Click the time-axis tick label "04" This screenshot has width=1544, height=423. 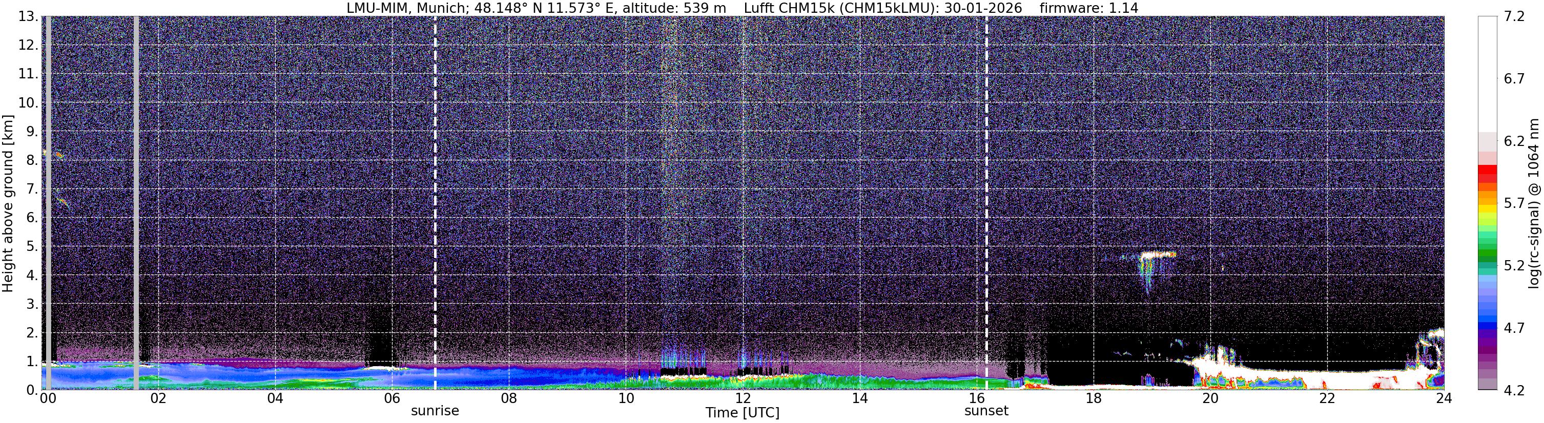click(x=275, y=398)
